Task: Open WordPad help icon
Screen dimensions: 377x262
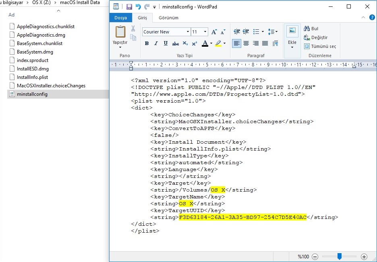Action: click(x=372, y=18)
